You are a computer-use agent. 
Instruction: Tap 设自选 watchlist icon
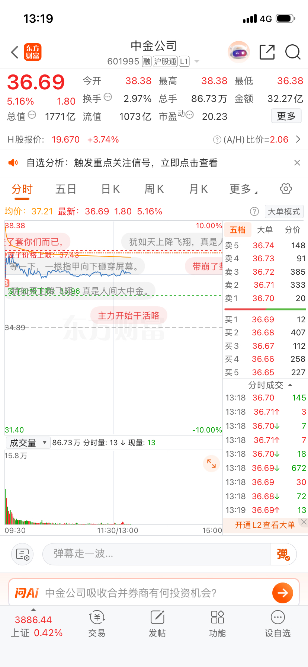click(x=277, y=624)
